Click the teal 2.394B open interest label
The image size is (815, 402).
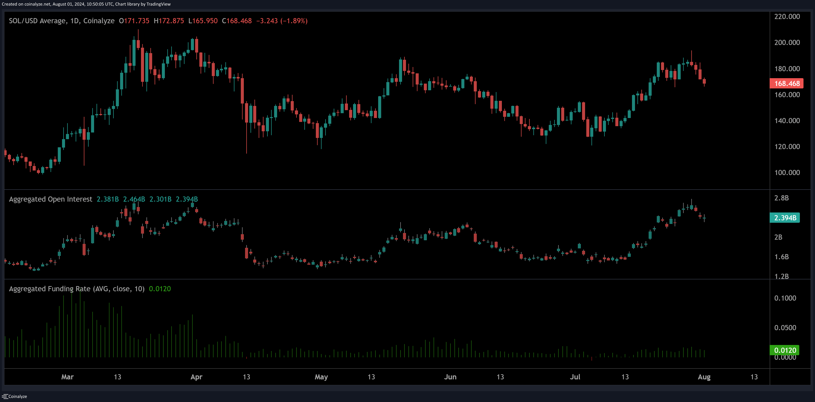point(785,218)
